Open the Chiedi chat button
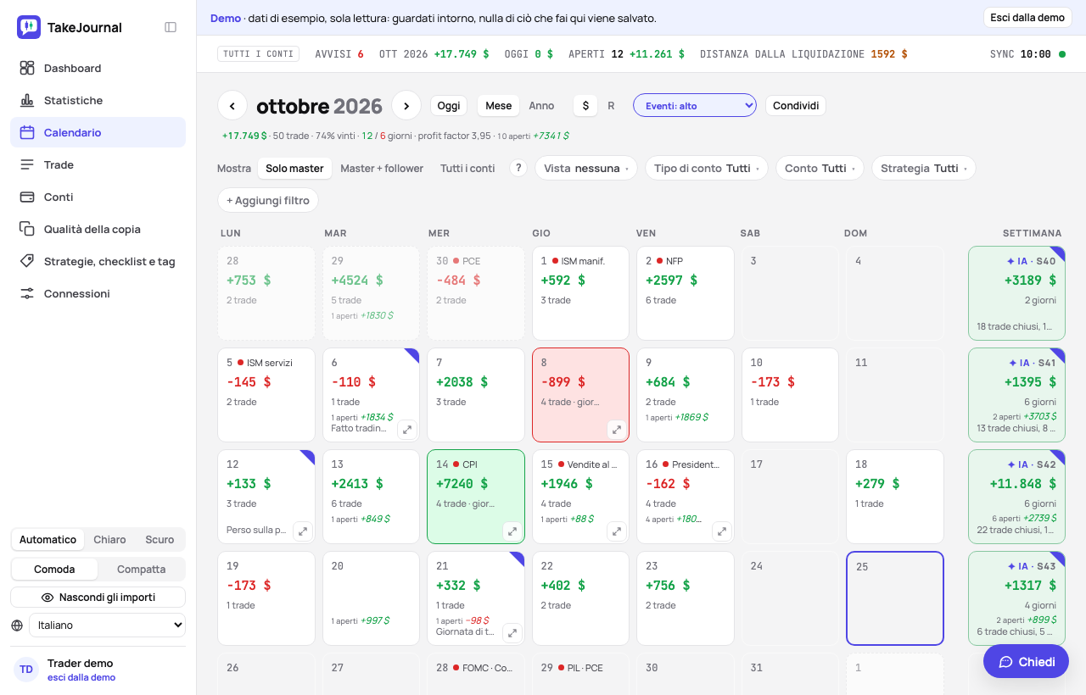Screen dimensions: 1086x695 coord(1026,661)
